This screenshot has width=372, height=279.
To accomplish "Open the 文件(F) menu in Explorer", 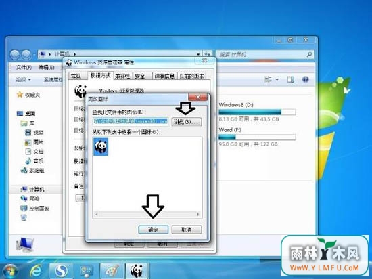I will point(24,68).
